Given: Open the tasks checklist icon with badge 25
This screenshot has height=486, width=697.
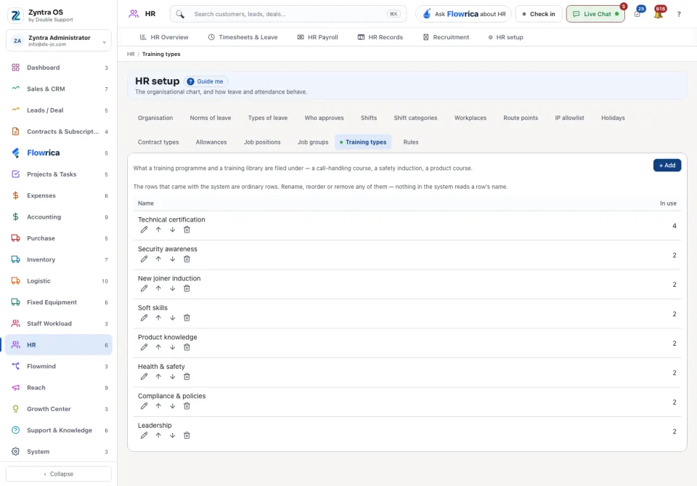Looking at the screenshot, I should pyautogui.click(x=637, y=15).
